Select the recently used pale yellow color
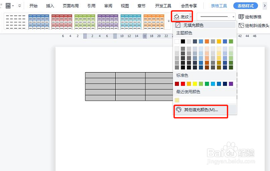270x171 pixels. (x=177, y=100)
